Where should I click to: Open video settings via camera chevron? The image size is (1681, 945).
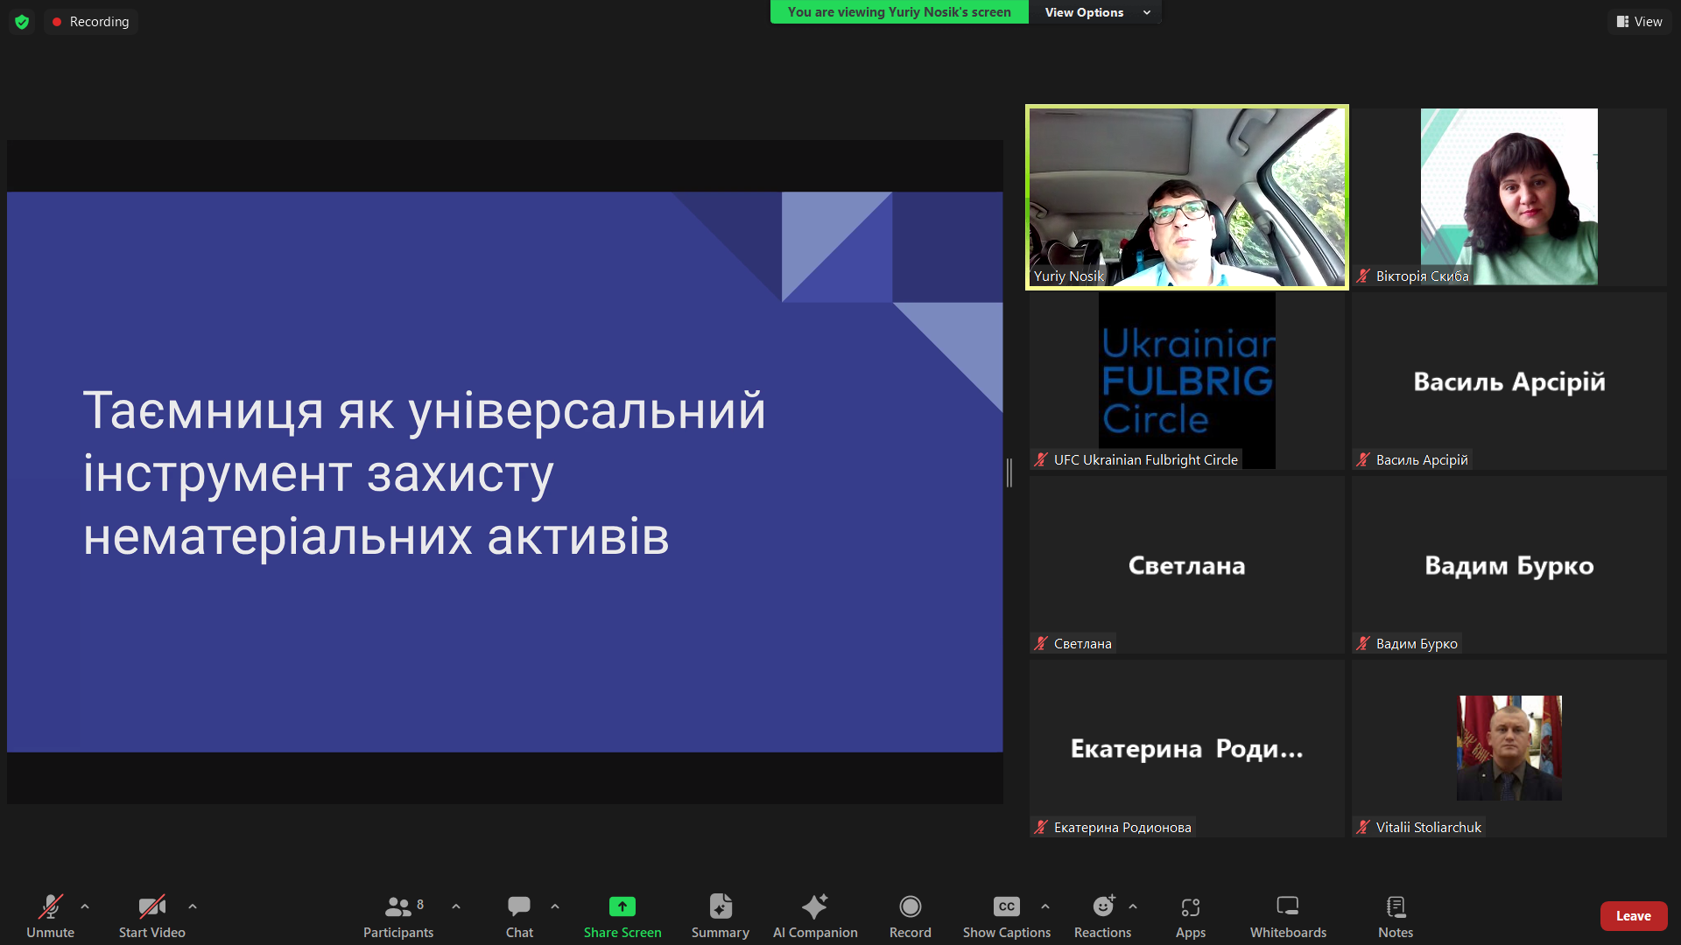[x=192, y=906]
